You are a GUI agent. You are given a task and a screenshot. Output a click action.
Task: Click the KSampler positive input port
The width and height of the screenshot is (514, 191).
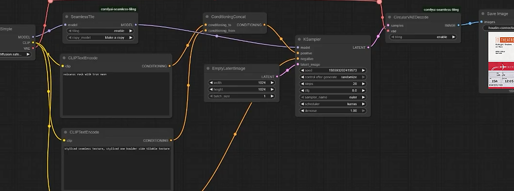click(298, 53)
